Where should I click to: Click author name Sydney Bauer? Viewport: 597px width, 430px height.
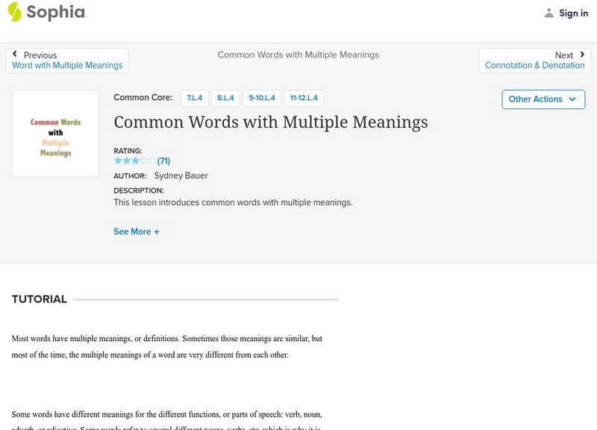pos(181,176)
